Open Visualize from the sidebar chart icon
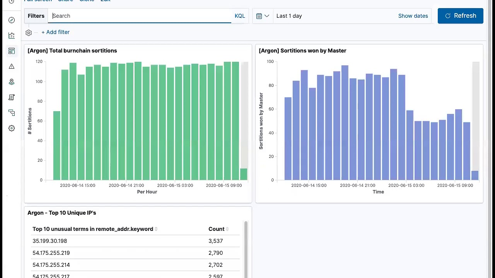This screenshot has width=495, height=278. [x=12, y=36]
